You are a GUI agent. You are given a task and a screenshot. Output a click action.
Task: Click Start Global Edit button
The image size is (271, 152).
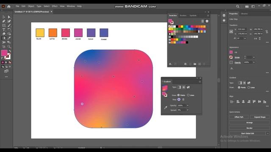tap(247, 133)
